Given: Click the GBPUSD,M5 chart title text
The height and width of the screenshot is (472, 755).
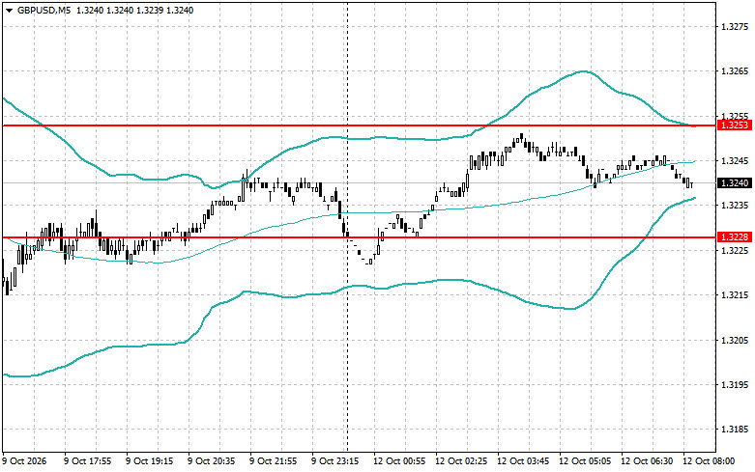Looking at the screenshot, I should (x=44, y=10).
